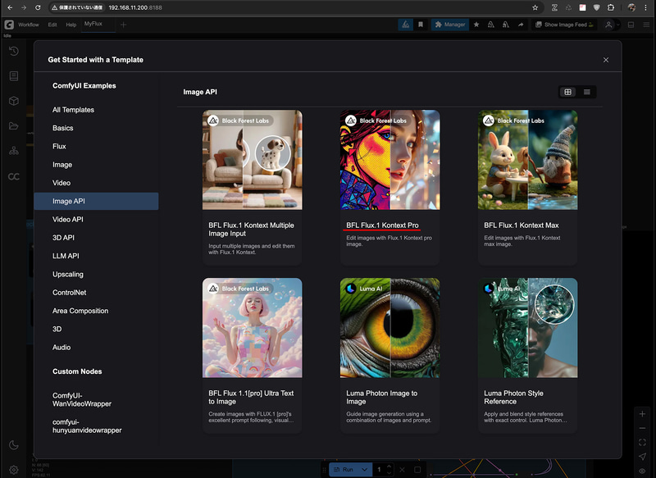The image size is (656, 478).
Task: Switch to the MyFlux workflow tab
Action: tap(93, 24)
